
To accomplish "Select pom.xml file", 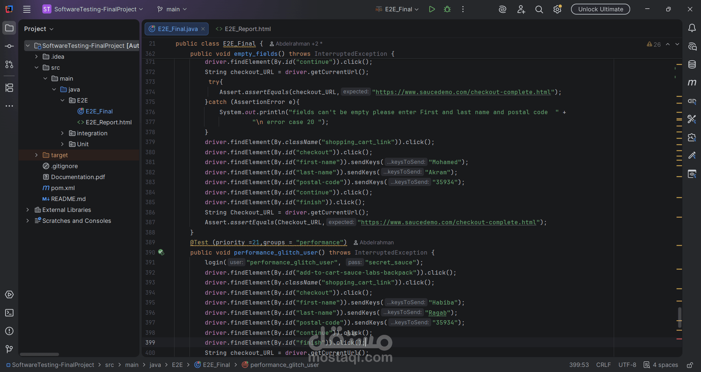I will (x=59, y=188).
